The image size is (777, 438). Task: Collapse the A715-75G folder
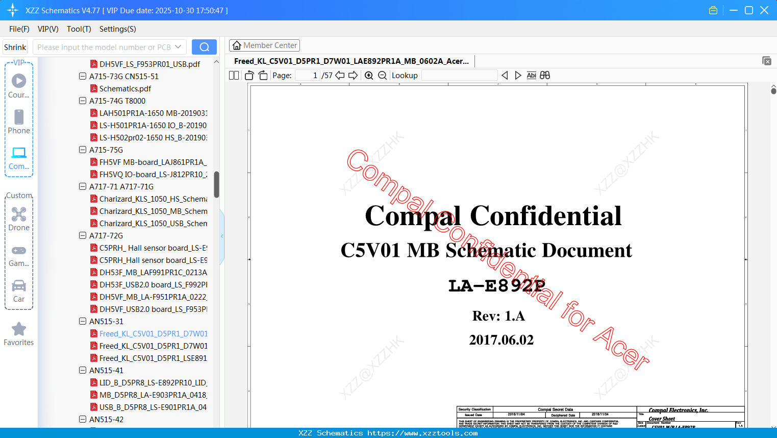point(83,150)
